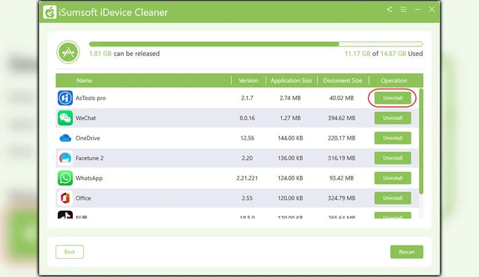Open the hamburger menu icon

pos(403,10)
